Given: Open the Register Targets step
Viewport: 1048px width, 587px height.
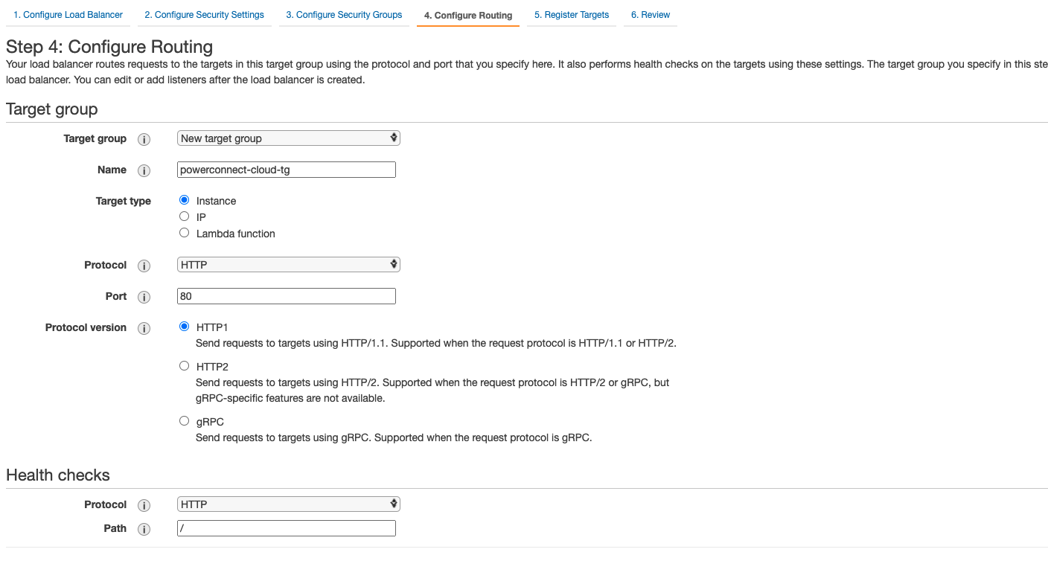Looking at the screenshot, I should click(571, 15).
